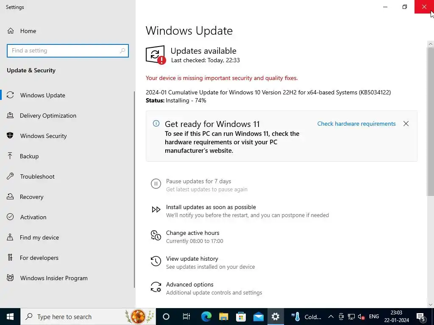Click the View update history icon

156,261
